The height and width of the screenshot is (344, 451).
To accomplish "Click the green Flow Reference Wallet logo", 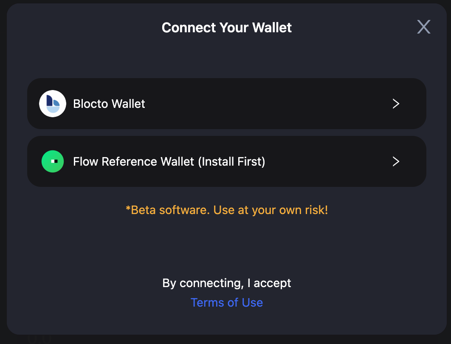I will [53, 161].
